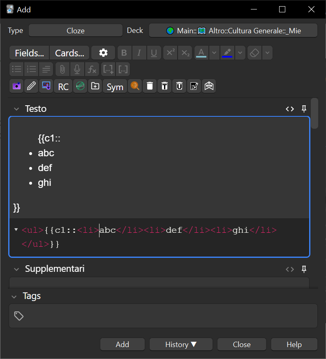Toggle the sticky pin on Supplementari field
The height and width of the screenshot is (359, 326).
click(x=304, y=269)
